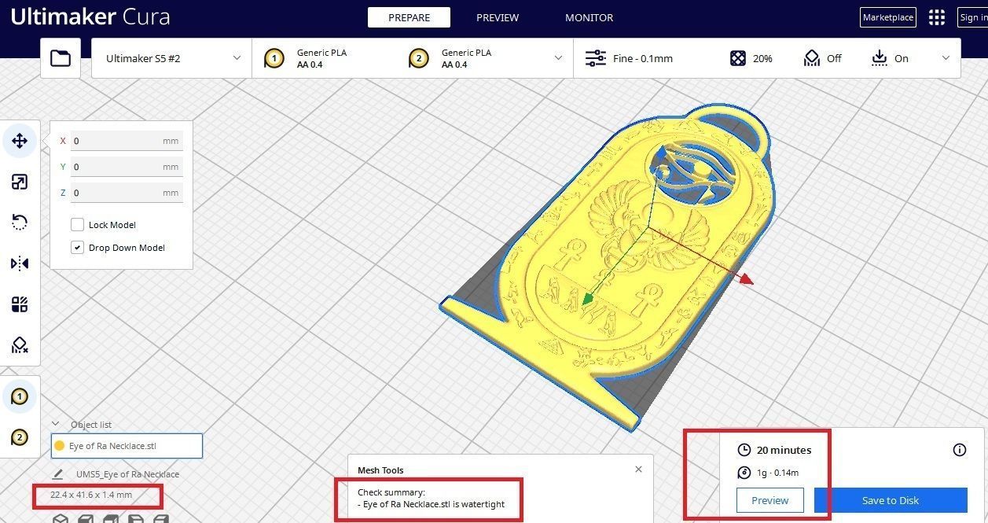Click the adhesion On label
Image resolution: width=988 pixels, height=523 pixels.
pyautogui.click(x=902, y=58)
